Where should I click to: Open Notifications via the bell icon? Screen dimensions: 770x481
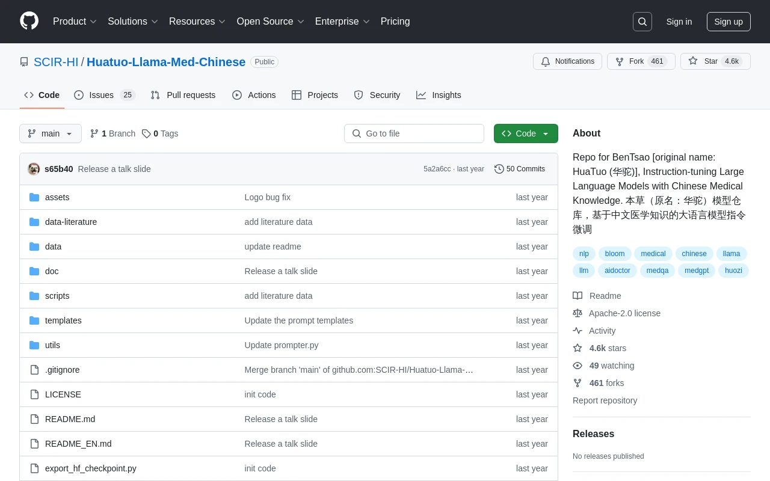coord(546,61)
